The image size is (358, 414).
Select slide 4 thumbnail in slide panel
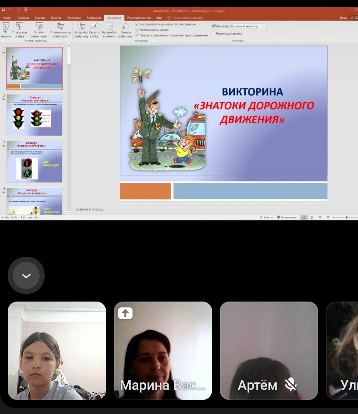[34, 201]
